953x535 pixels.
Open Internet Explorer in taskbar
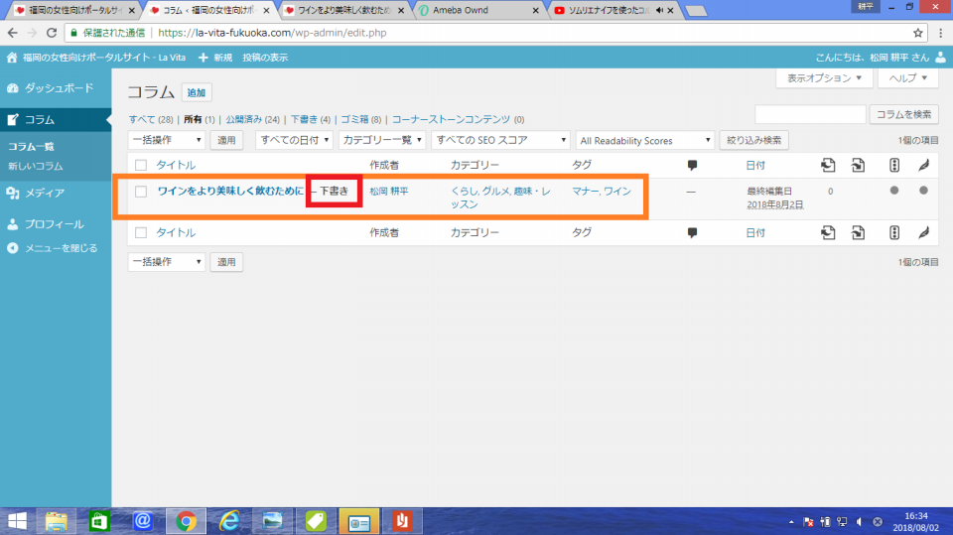click(x=229, y=521)
